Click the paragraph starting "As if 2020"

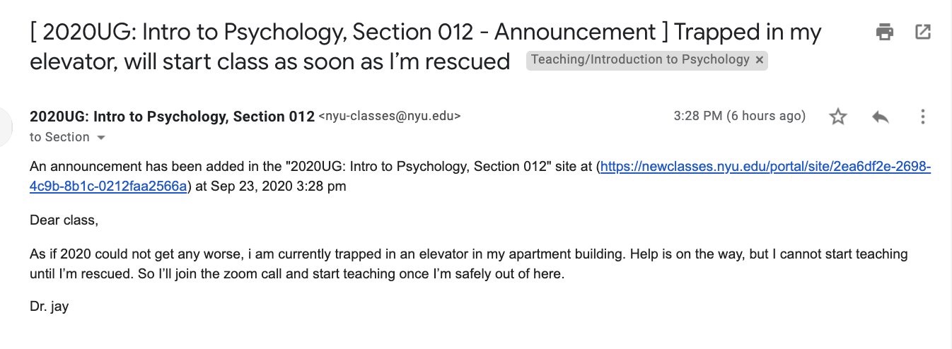[x=468, y=264]
